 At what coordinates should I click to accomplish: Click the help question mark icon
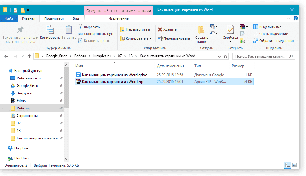(295, 18)
